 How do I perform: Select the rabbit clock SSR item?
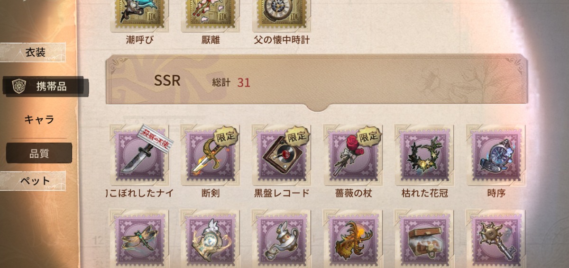[x=210, y=239]
